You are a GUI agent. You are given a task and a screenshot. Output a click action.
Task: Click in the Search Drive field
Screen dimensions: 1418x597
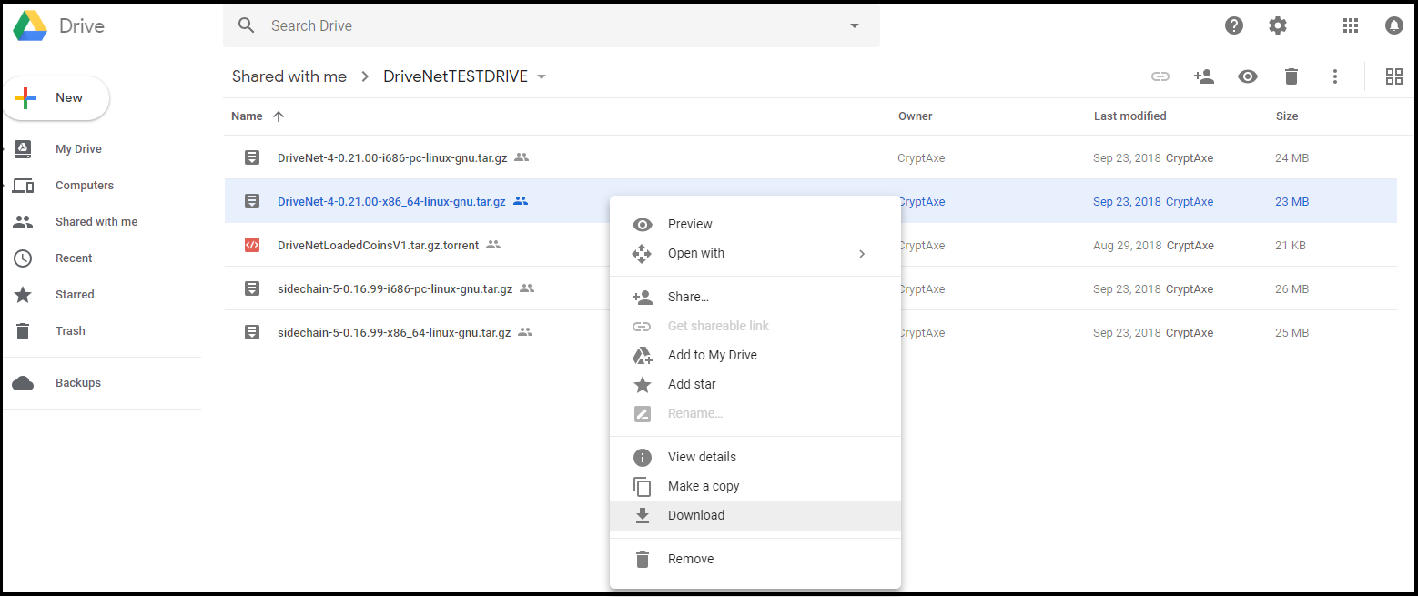pos(551,25)
